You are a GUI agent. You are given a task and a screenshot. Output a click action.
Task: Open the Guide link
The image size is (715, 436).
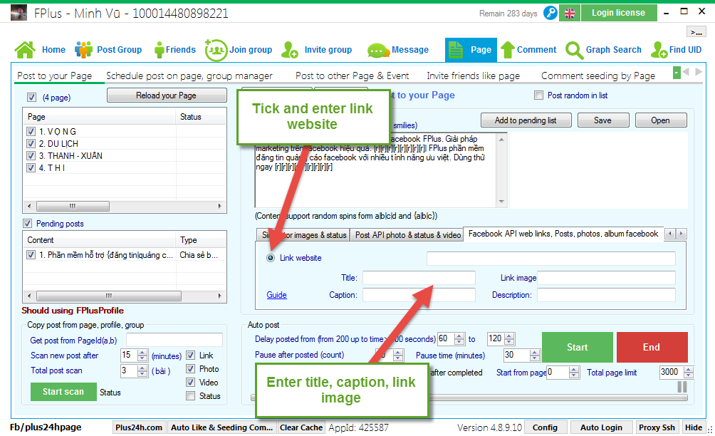pyautogui.click(x=277, y=295)
